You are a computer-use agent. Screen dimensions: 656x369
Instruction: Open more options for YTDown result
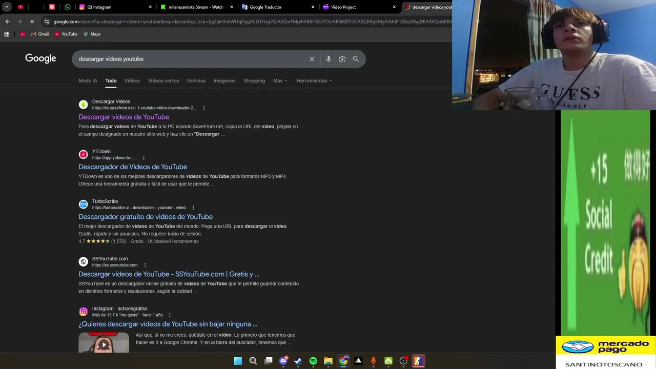pyautogui.click(x=143, y=158)
